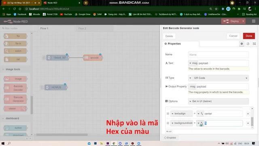Click the palette vertical scrollbar
Screen dimensions: 259x146
32,105
